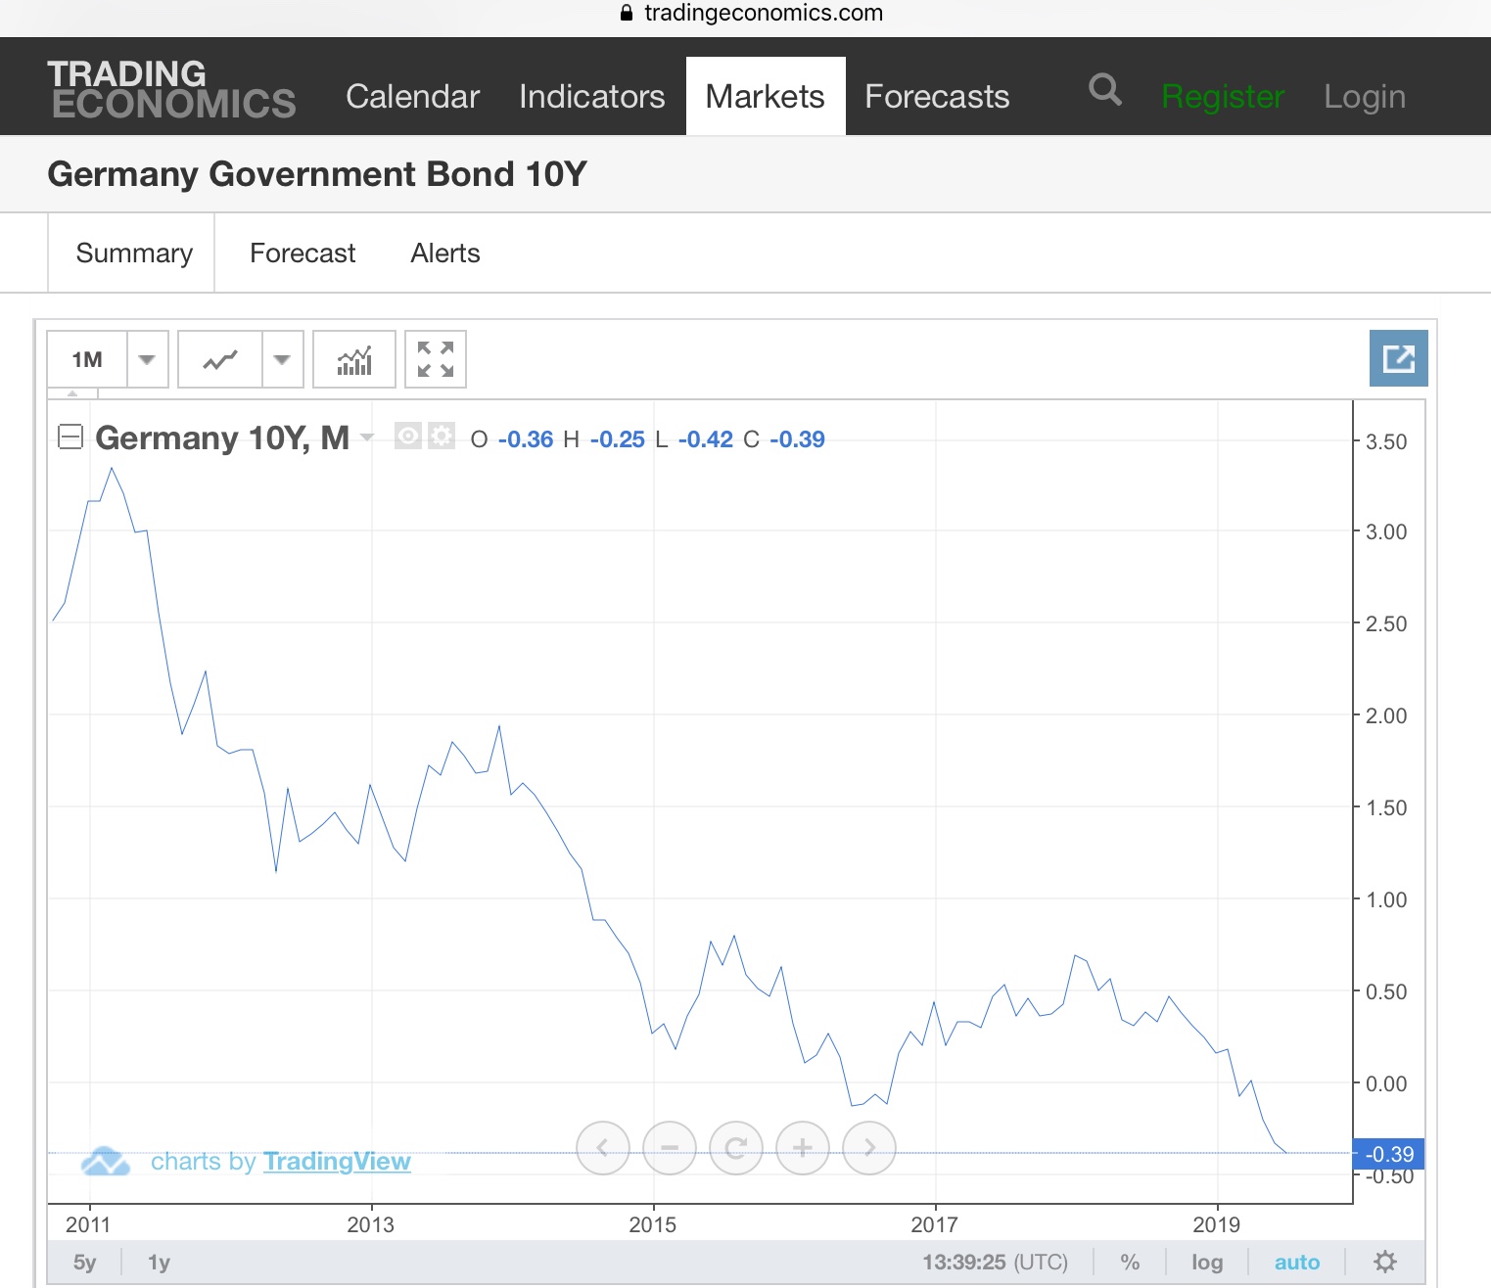Open chart in popup window

pos(1398,359)
